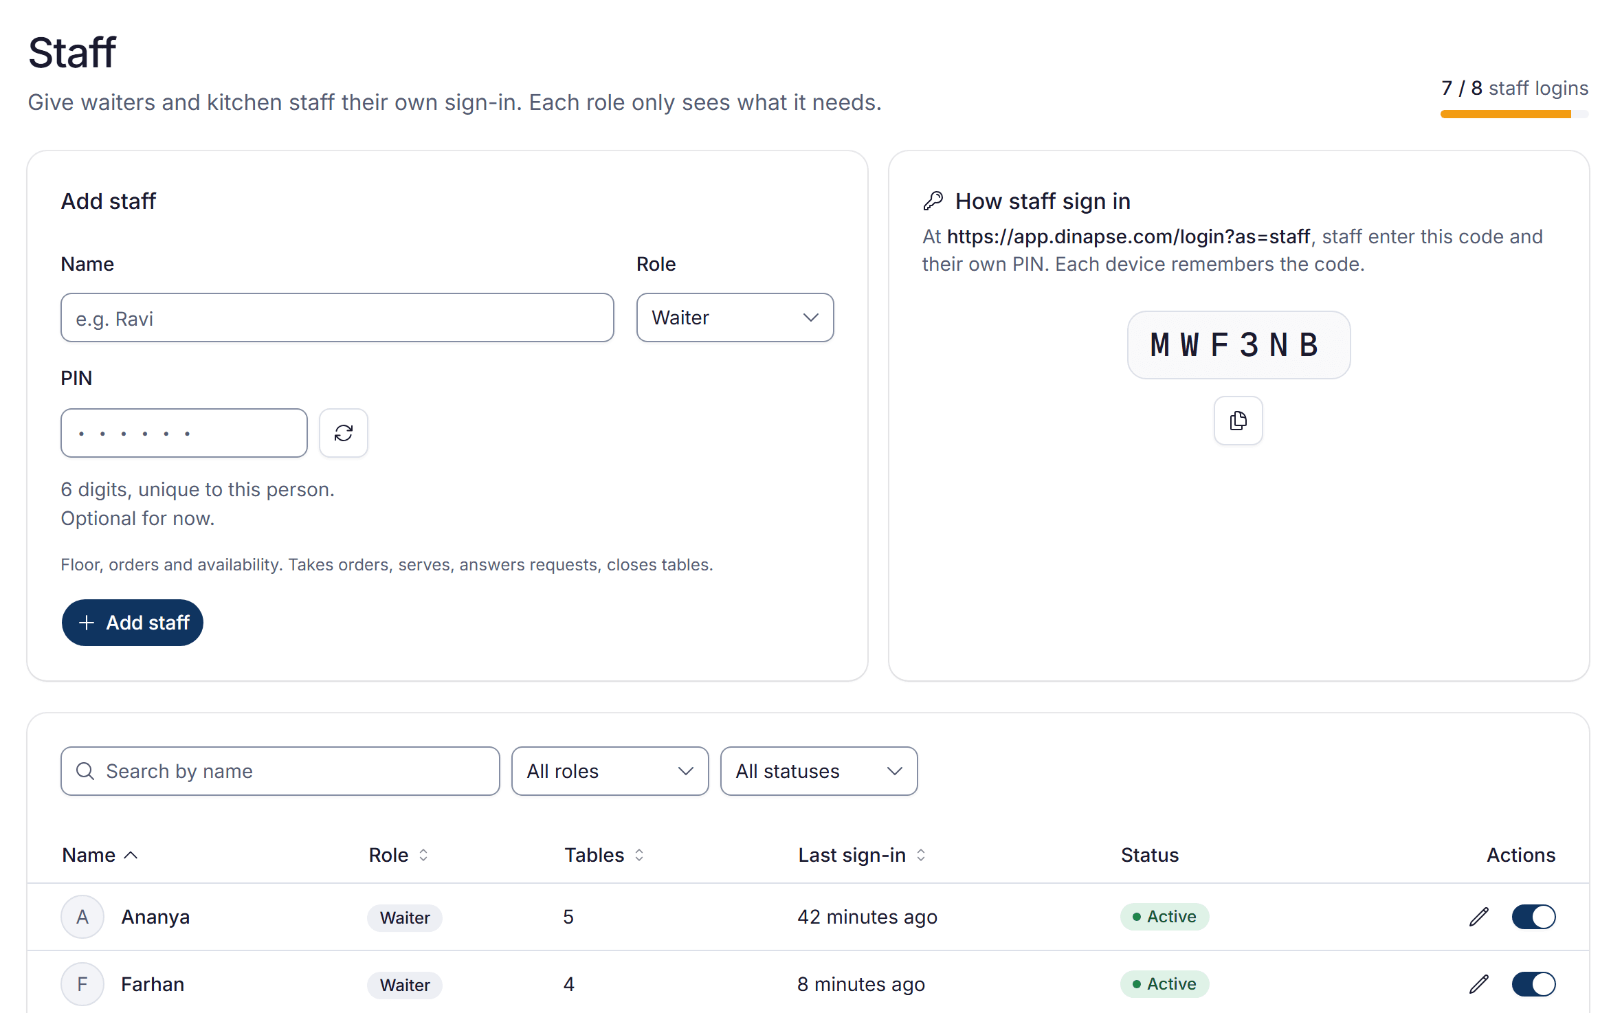Click the magnifier icon in the search box
This screenshot has height=1013, width=1622.
tap(85, 771)
